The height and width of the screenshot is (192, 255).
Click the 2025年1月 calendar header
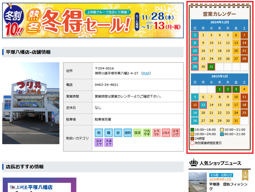(220, 76)
